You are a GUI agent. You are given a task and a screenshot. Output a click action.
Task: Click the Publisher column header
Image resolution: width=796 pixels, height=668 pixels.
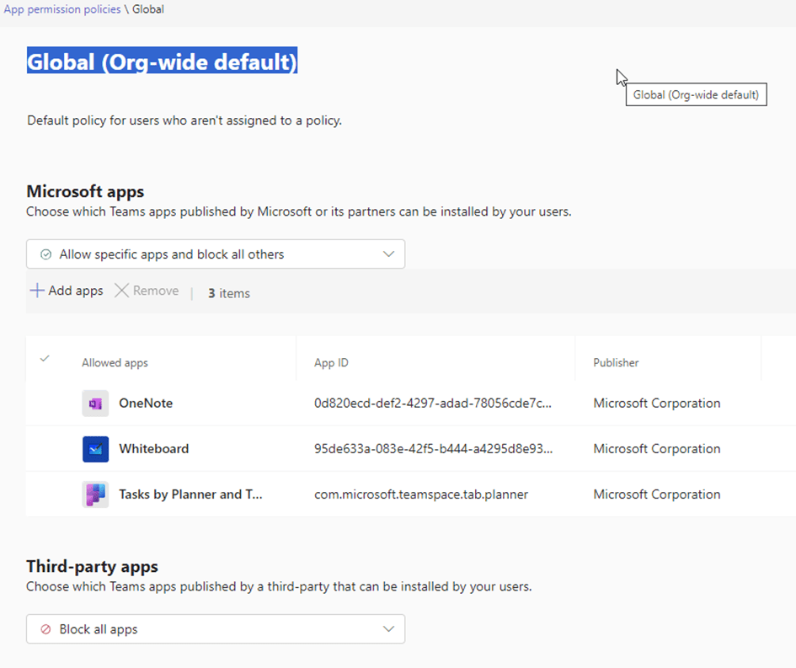pos(616,363)
